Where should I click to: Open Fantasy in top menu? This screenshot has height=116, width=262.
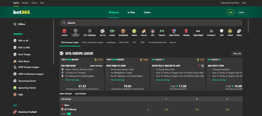(x=25, y=3)
